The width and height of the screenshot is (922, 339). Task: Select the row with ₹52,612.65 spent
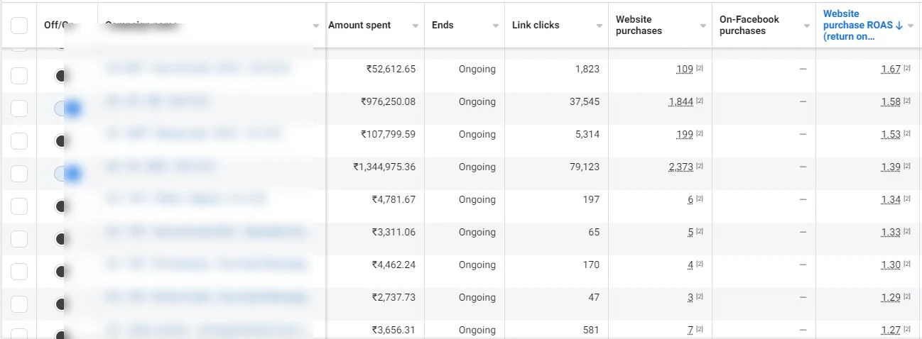coord(19,76)
